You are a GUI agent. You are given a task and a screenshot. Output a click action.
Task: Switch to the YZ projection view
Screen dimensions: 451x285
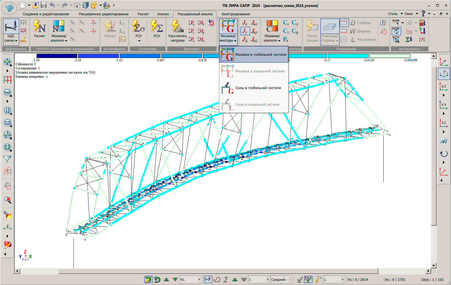coord(444,123)
